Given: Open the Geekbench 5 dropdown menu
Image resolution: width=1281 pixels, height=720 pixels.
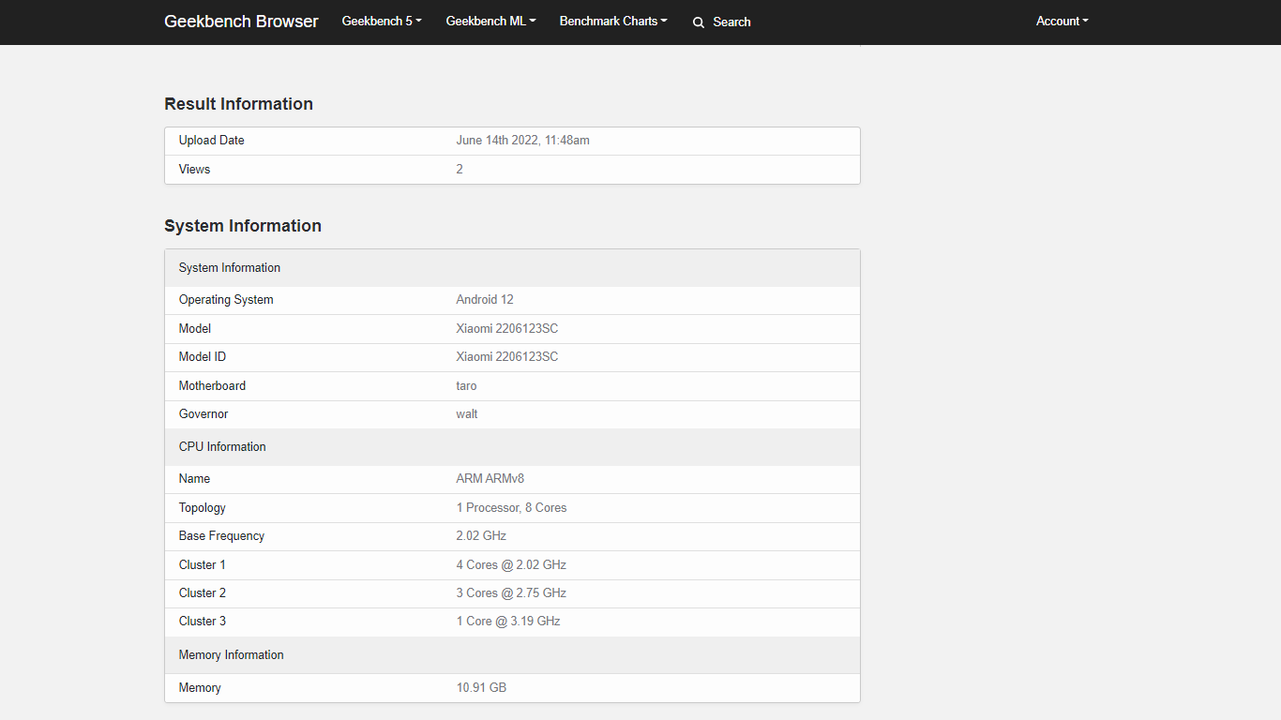Looking at the screenshot, I should tap(382, 22).
